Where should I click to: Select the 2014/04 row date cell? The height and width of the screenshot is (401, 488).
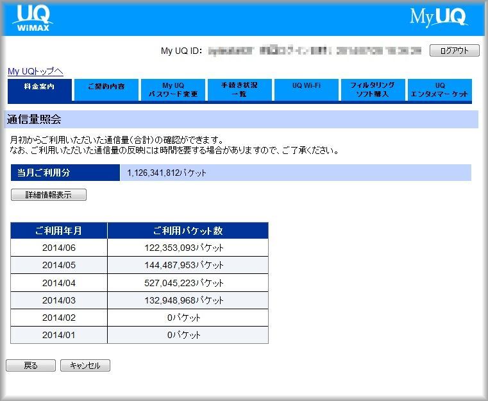point(59,283)
